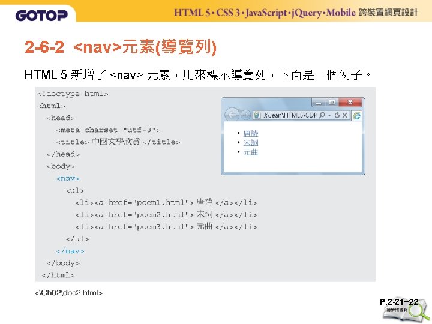Screen dimensions: 432x324
Task: Click the browser back arrow button
Action: point(232,115)
